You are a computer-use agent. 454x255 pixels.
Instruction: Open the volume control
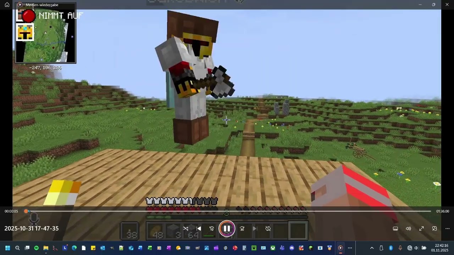[x=408, y=228]
